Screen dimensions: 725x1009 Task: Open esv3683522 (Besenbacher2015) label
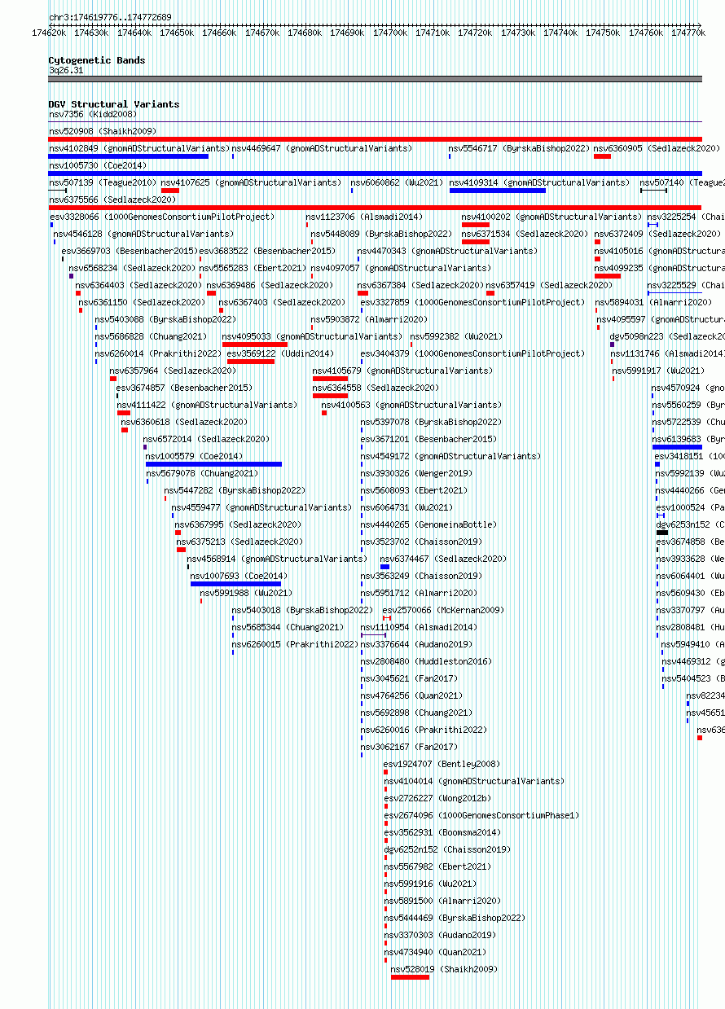[267, 251]
